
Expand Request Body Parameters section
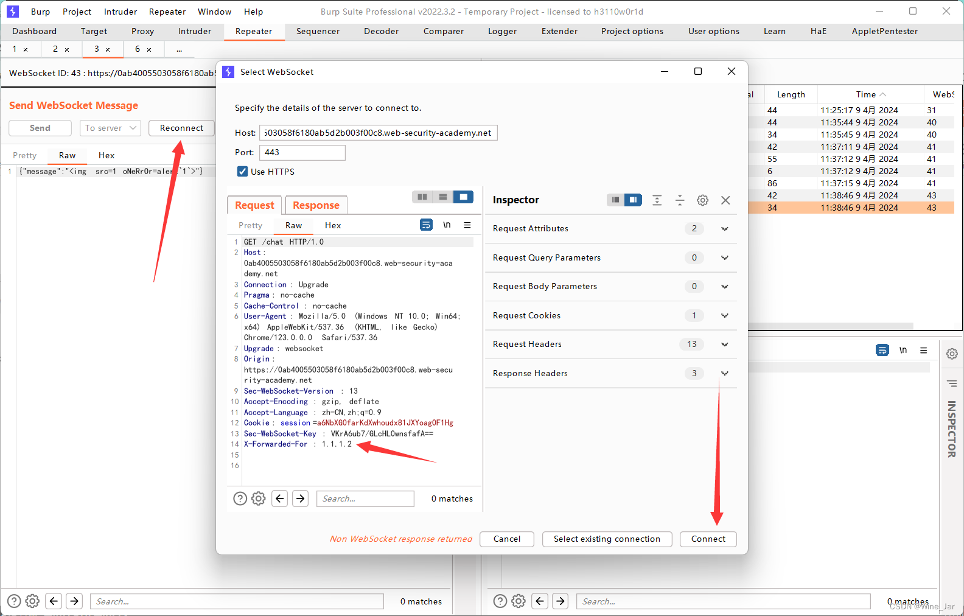[725, 287]
